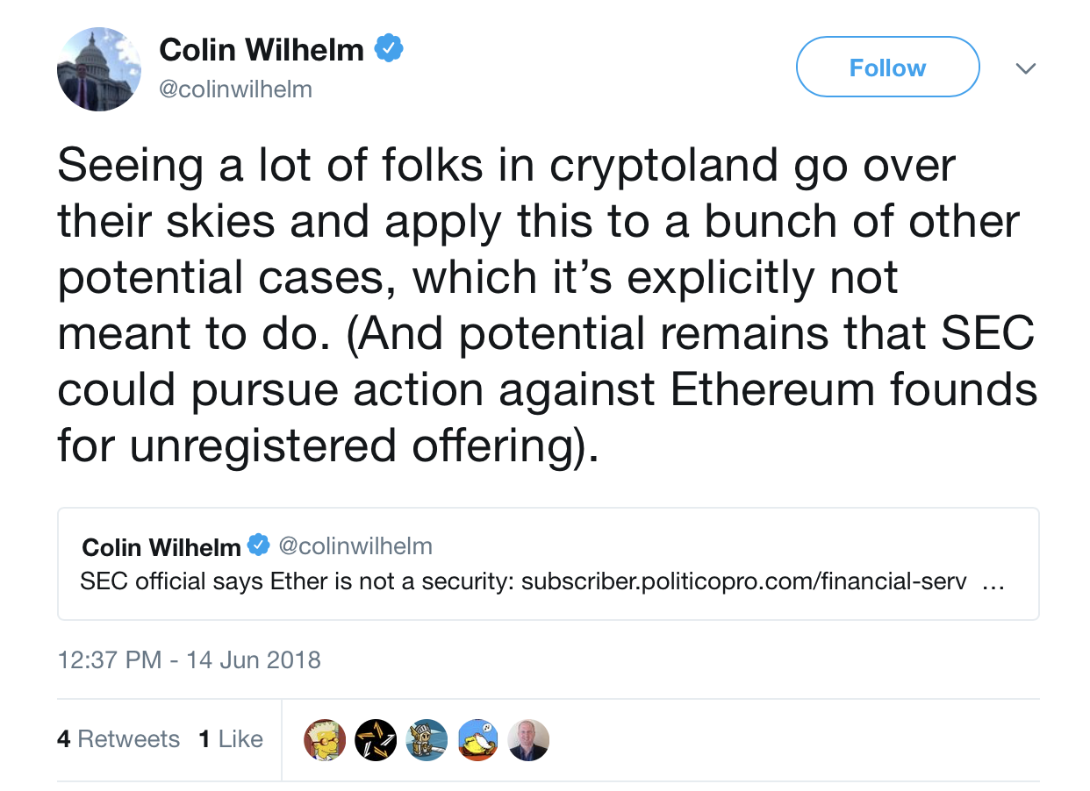Viewport: 1090px width, 791px height.
Task: Click the @colinwilhelm handle under the name
Action: coord(235,89)
